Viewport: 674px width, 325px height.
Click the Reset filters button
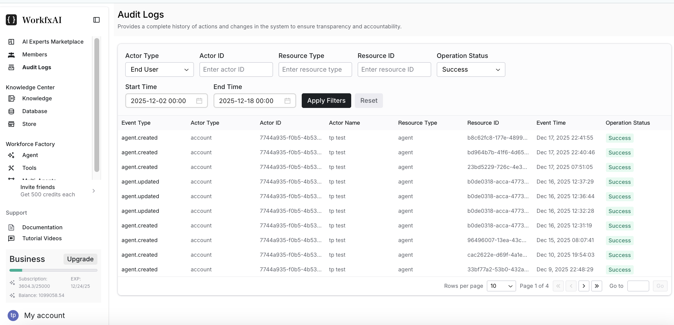click(x=369, y=101)
